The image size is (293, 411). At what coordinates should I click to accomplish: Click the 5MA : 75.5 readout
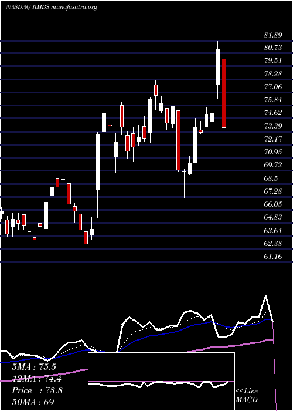pyautogui.click(x=34, y=367)
